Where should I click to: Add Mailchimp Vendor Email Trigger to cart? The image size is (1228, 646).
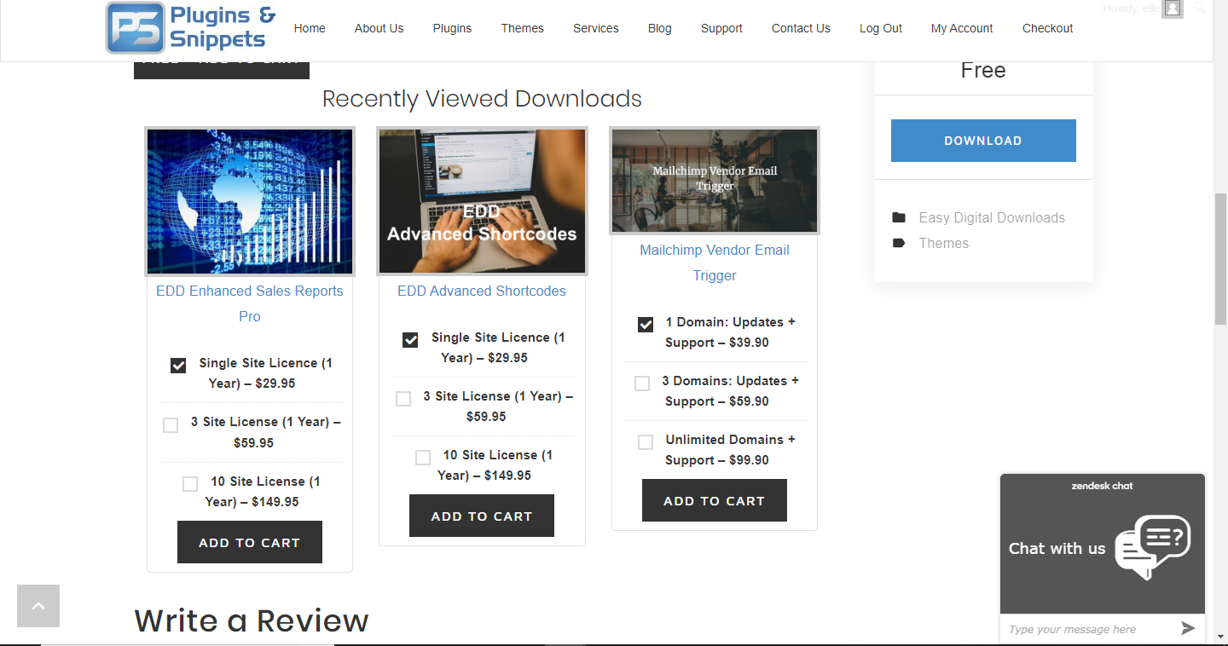(715, 500)
